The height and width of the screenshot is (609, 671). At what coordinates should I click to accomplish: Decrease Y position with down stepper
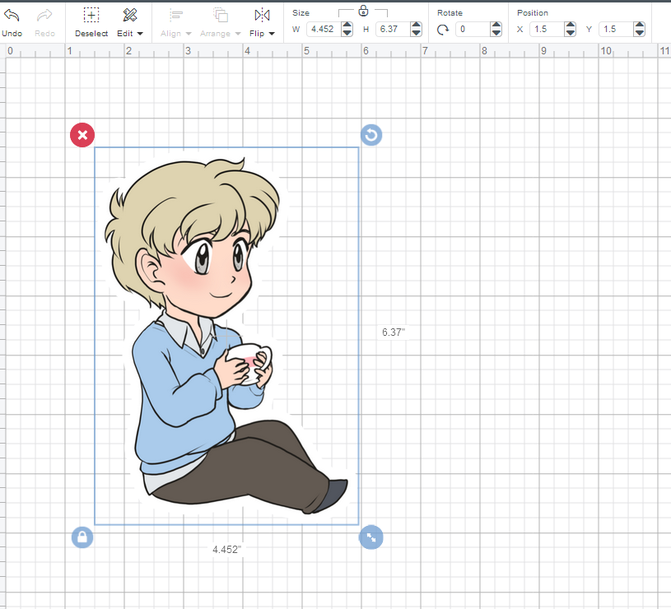(640, 33)
